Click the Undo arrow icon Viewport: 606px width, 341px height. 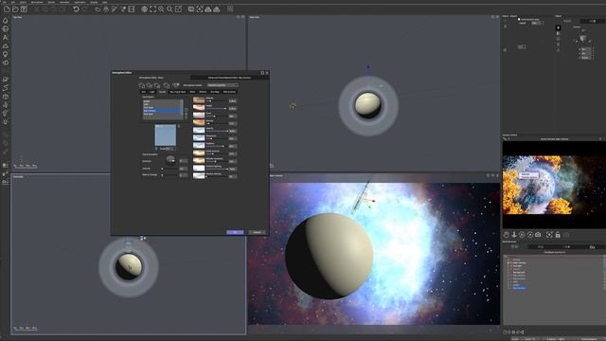tap(76, 9)
